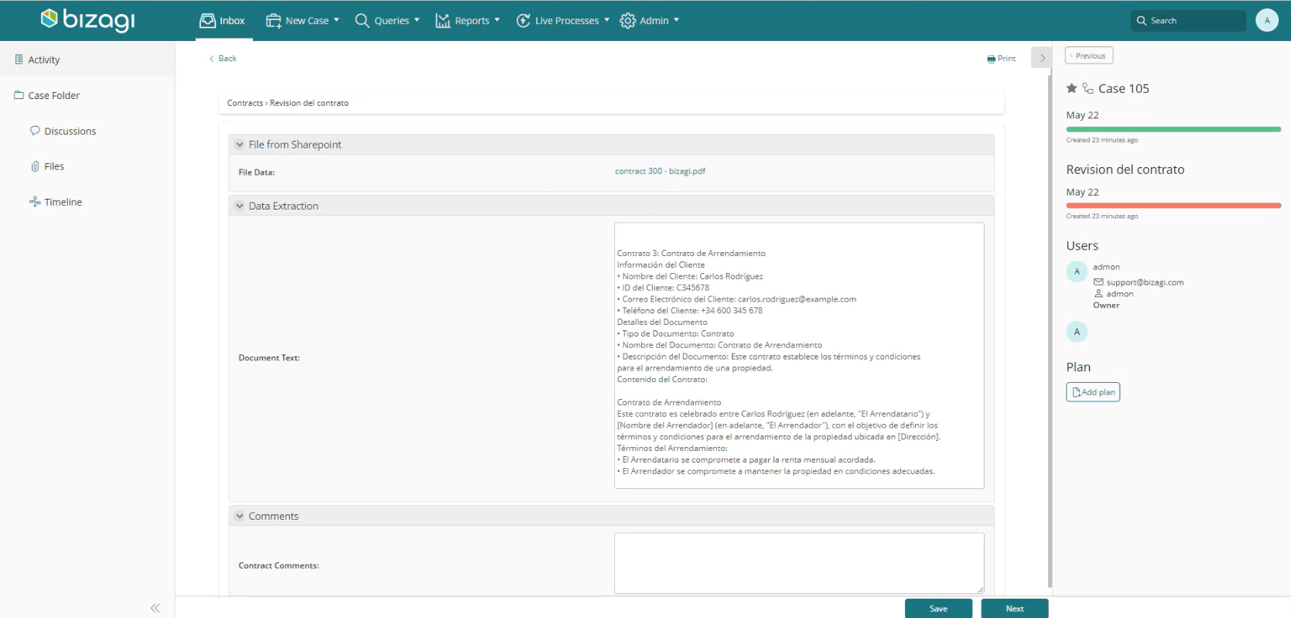Click the Inbox tray icon

pos(207,21)
